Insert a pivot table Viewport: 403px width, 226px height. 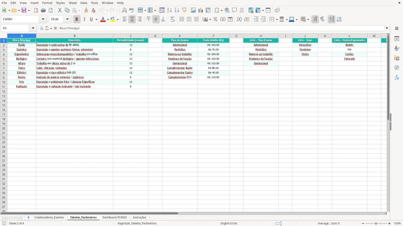coord(208,10)
